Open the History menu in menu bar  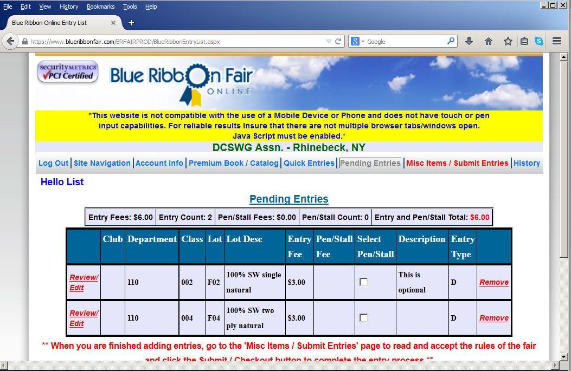[x=69, y=6]
